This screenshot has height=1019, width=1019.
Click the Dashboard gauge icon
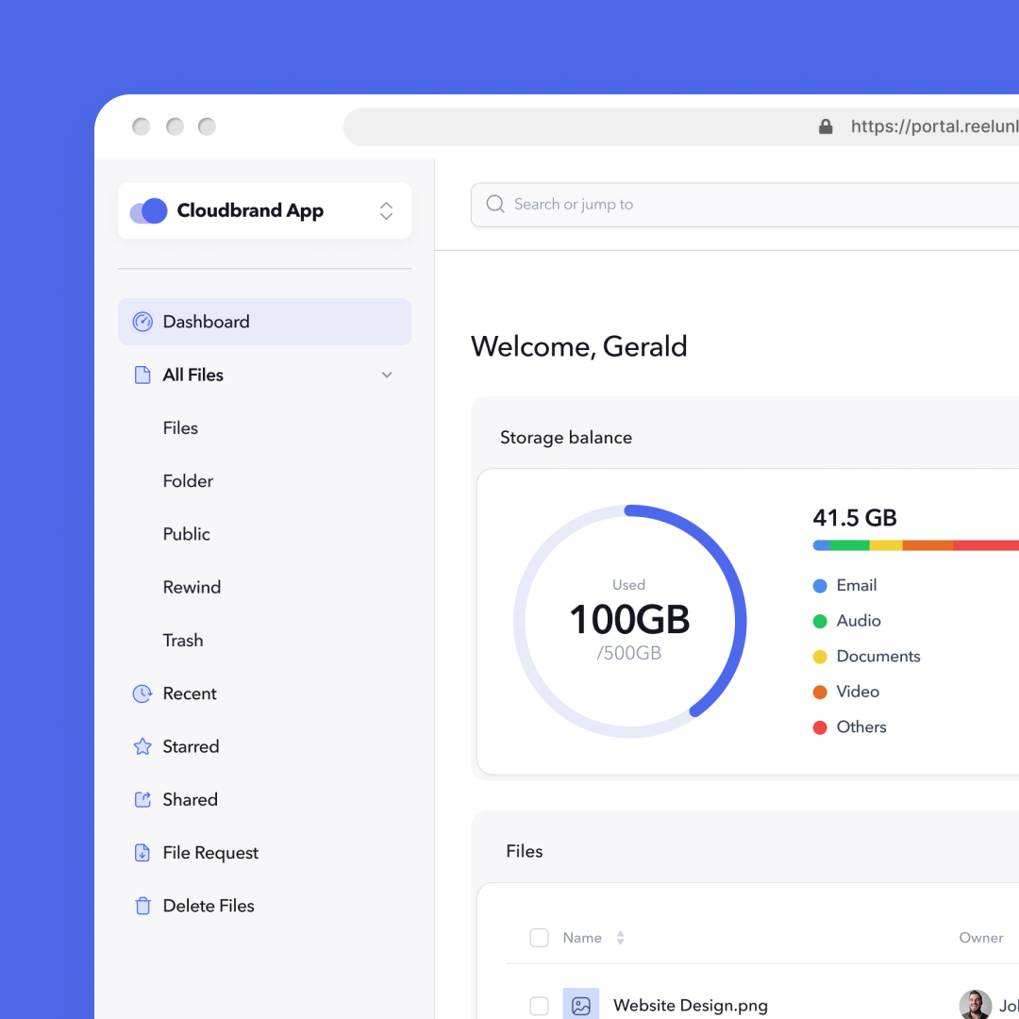coord(142,322)
